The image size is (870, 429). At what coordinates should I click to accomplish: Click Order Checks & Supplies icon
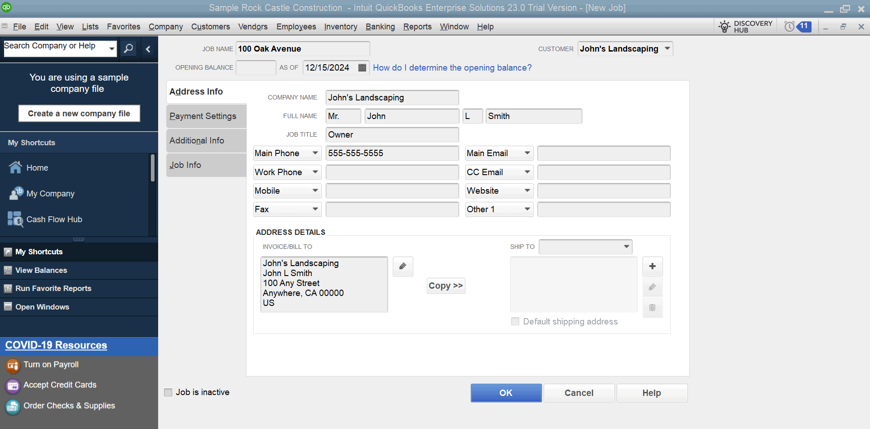[13, 406]
